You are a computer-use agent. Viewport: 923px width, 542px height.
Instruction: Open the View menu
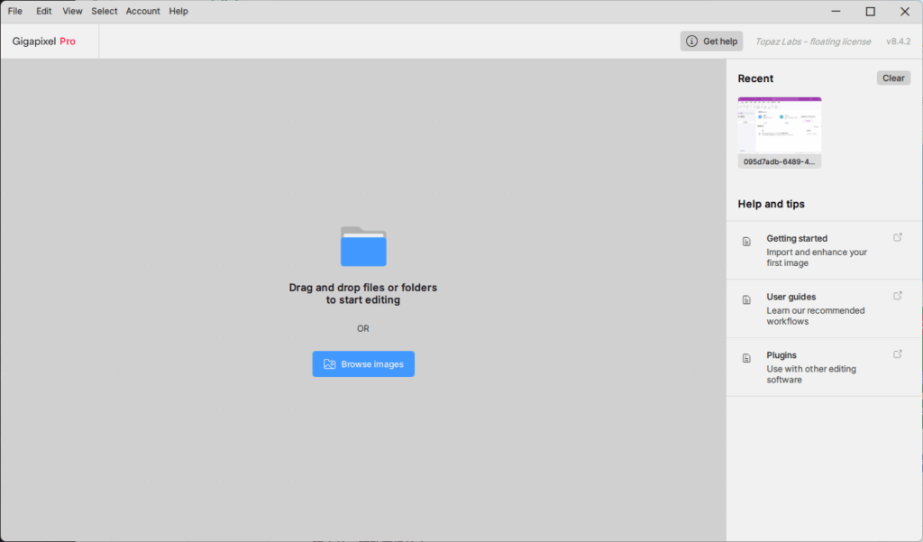[x=72, y=11]
